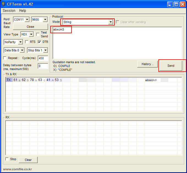
Task: Expand the HEX view type dropdown
Action: (x=31, y=34)
